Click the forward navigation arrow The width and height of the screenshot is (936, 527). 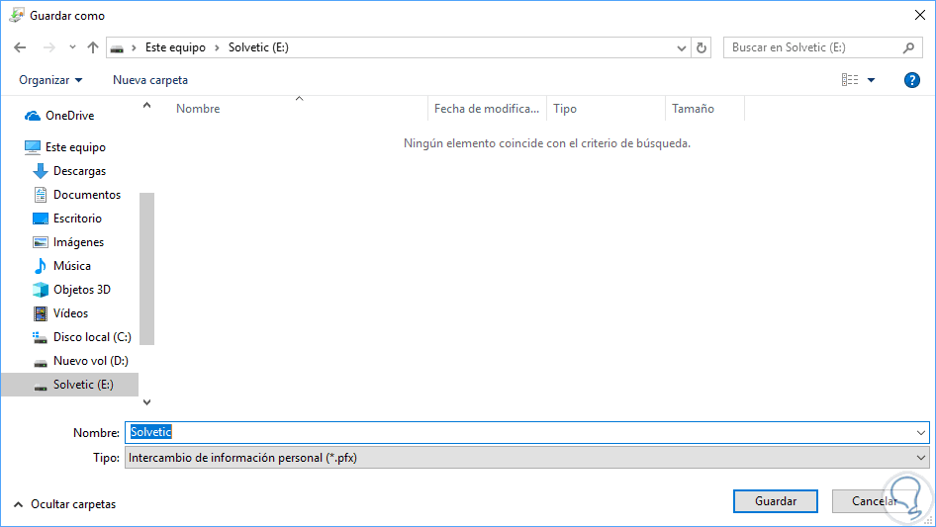pos(48,47)
